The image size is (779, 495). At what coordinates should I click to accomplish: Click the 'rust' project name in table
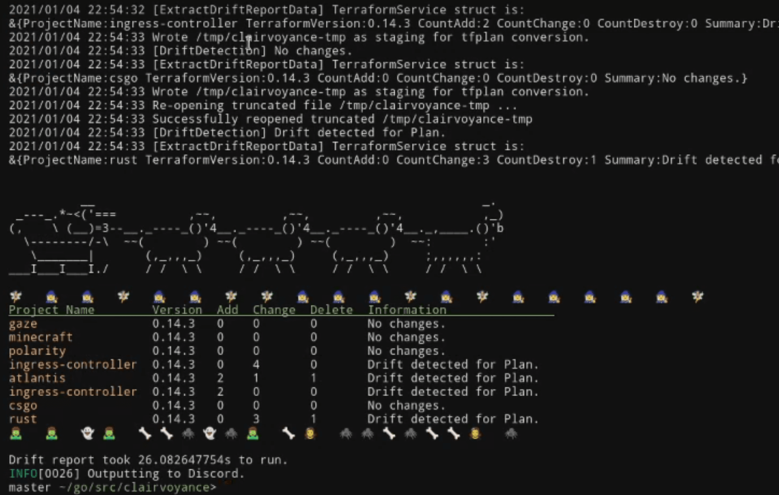click(23, 419)
